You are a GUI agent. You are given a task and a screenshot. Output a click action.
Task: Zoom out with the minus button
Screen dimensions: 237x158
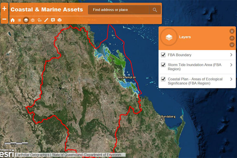pyautogui.click(x=4, y=19)
